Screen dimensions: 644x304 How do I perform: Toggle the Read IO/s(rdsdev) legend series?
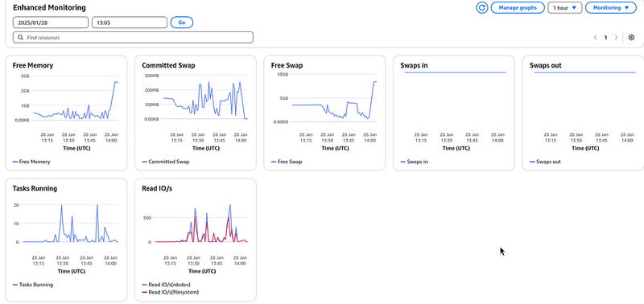(x=167, y=285)
